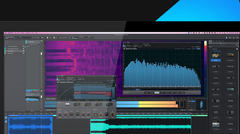Viewport: 240px width, 134px height.
Task: Switch to the Files browser tab
Action: 214,41
